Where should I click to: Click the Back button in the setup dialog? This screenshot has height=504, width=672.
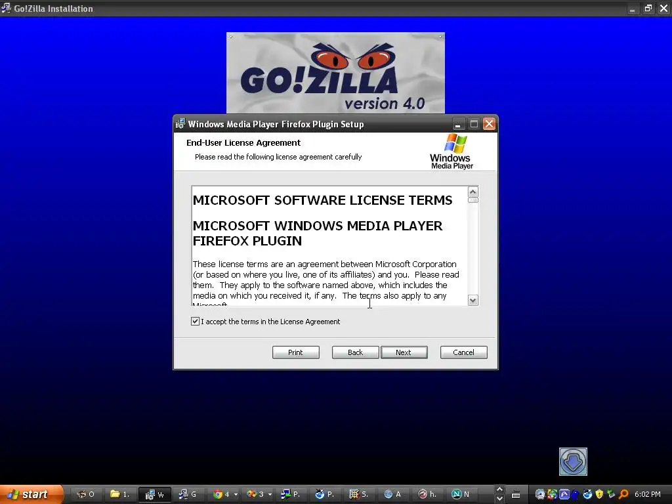[x=355, y=352]
